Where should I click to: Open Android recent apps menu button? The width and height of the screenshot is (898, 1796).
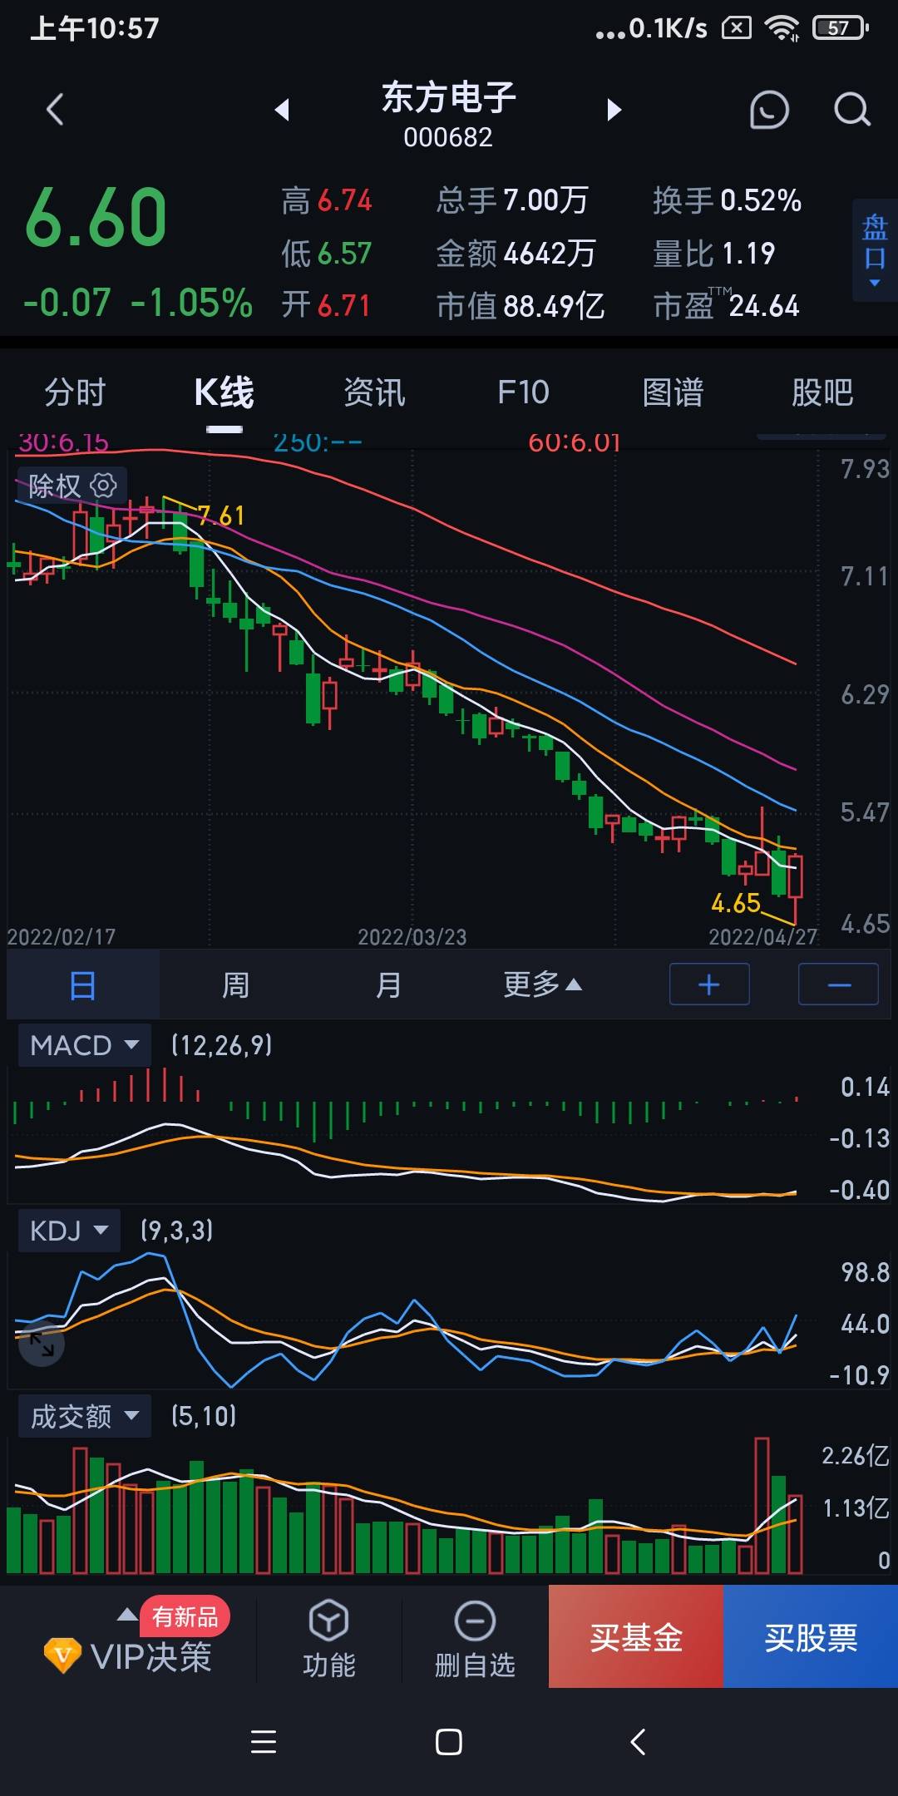(264, 1741)
